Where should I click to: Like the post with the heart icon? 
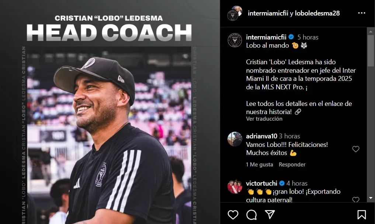pyautogui.click(x=233, y=215)
